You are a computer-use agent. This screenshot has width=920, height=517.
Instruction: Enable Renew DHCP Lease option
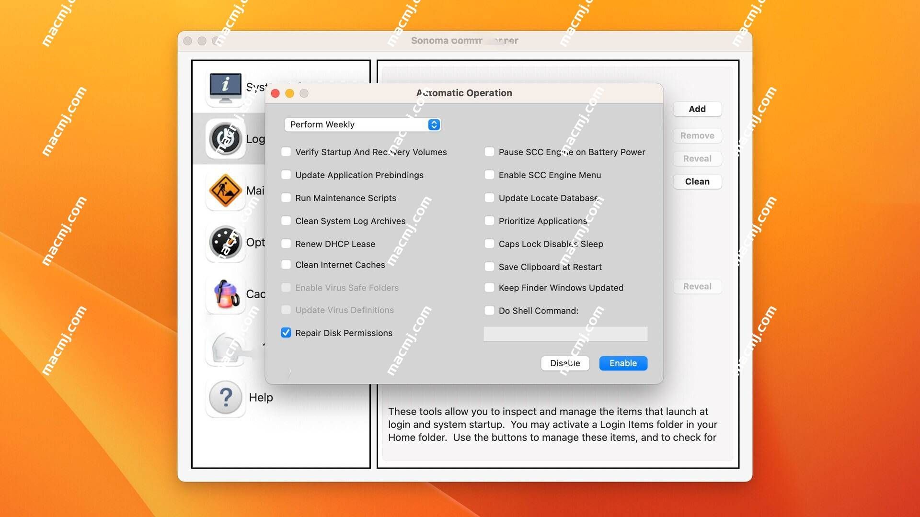coord(286,244)
